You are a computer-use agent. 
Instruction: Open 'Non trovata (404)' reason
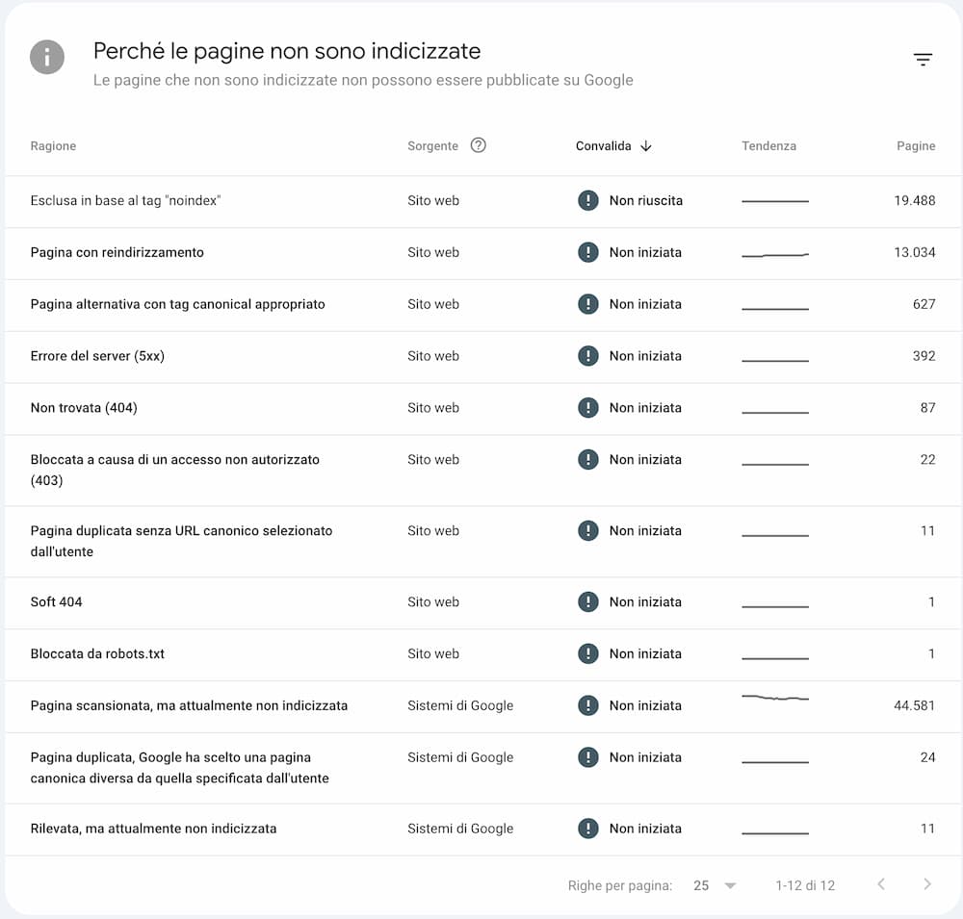(84, 408)
